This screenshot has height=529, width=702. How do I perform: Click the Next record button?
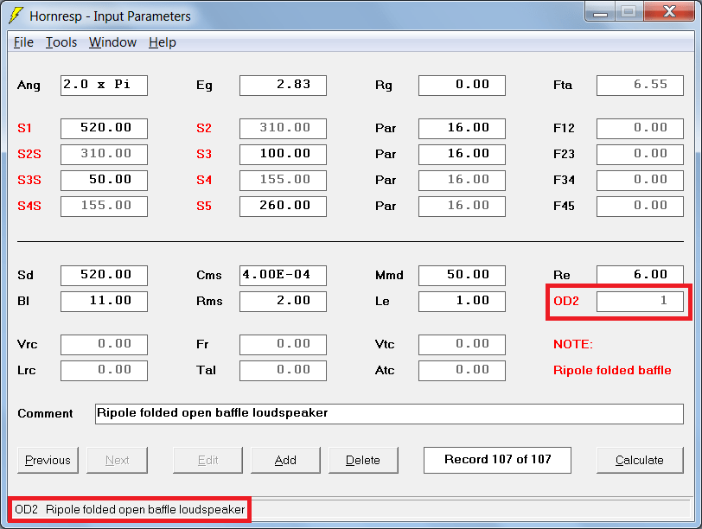(x=117, y=460)
